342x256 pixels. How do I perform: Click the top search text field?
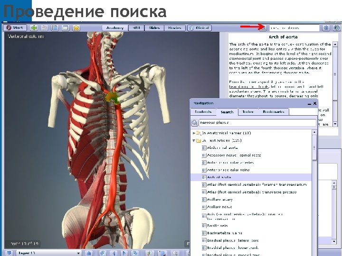click(x=294, y=28)
